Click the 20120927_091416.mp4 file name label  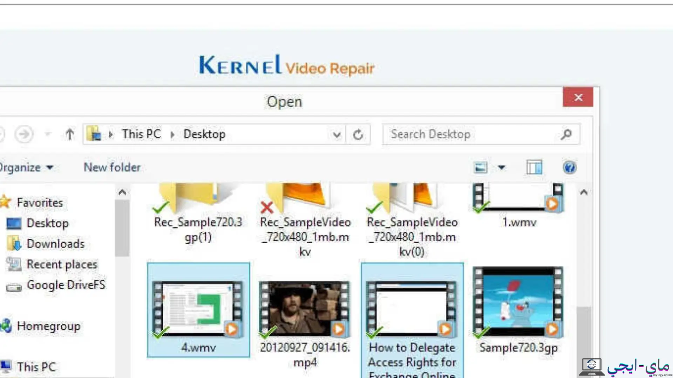point(305,355)
